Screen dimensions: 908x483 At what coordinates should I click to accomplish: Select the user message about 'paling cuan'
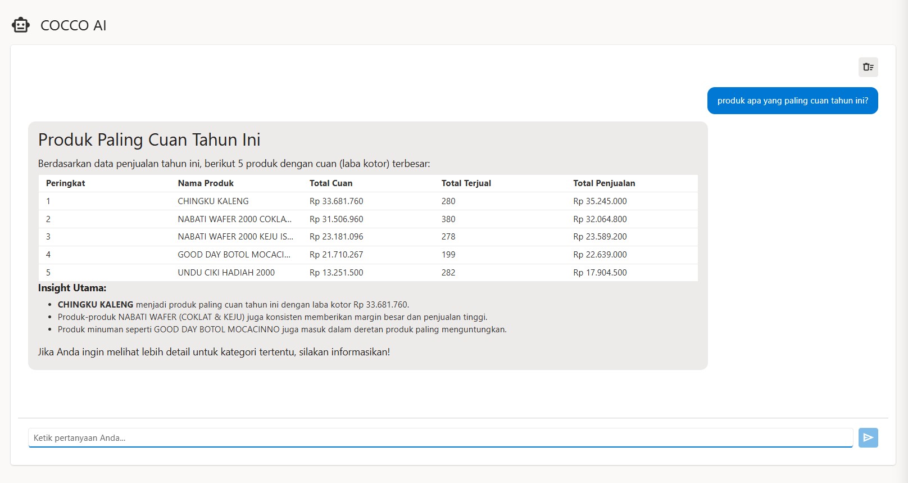pos(792,101)
